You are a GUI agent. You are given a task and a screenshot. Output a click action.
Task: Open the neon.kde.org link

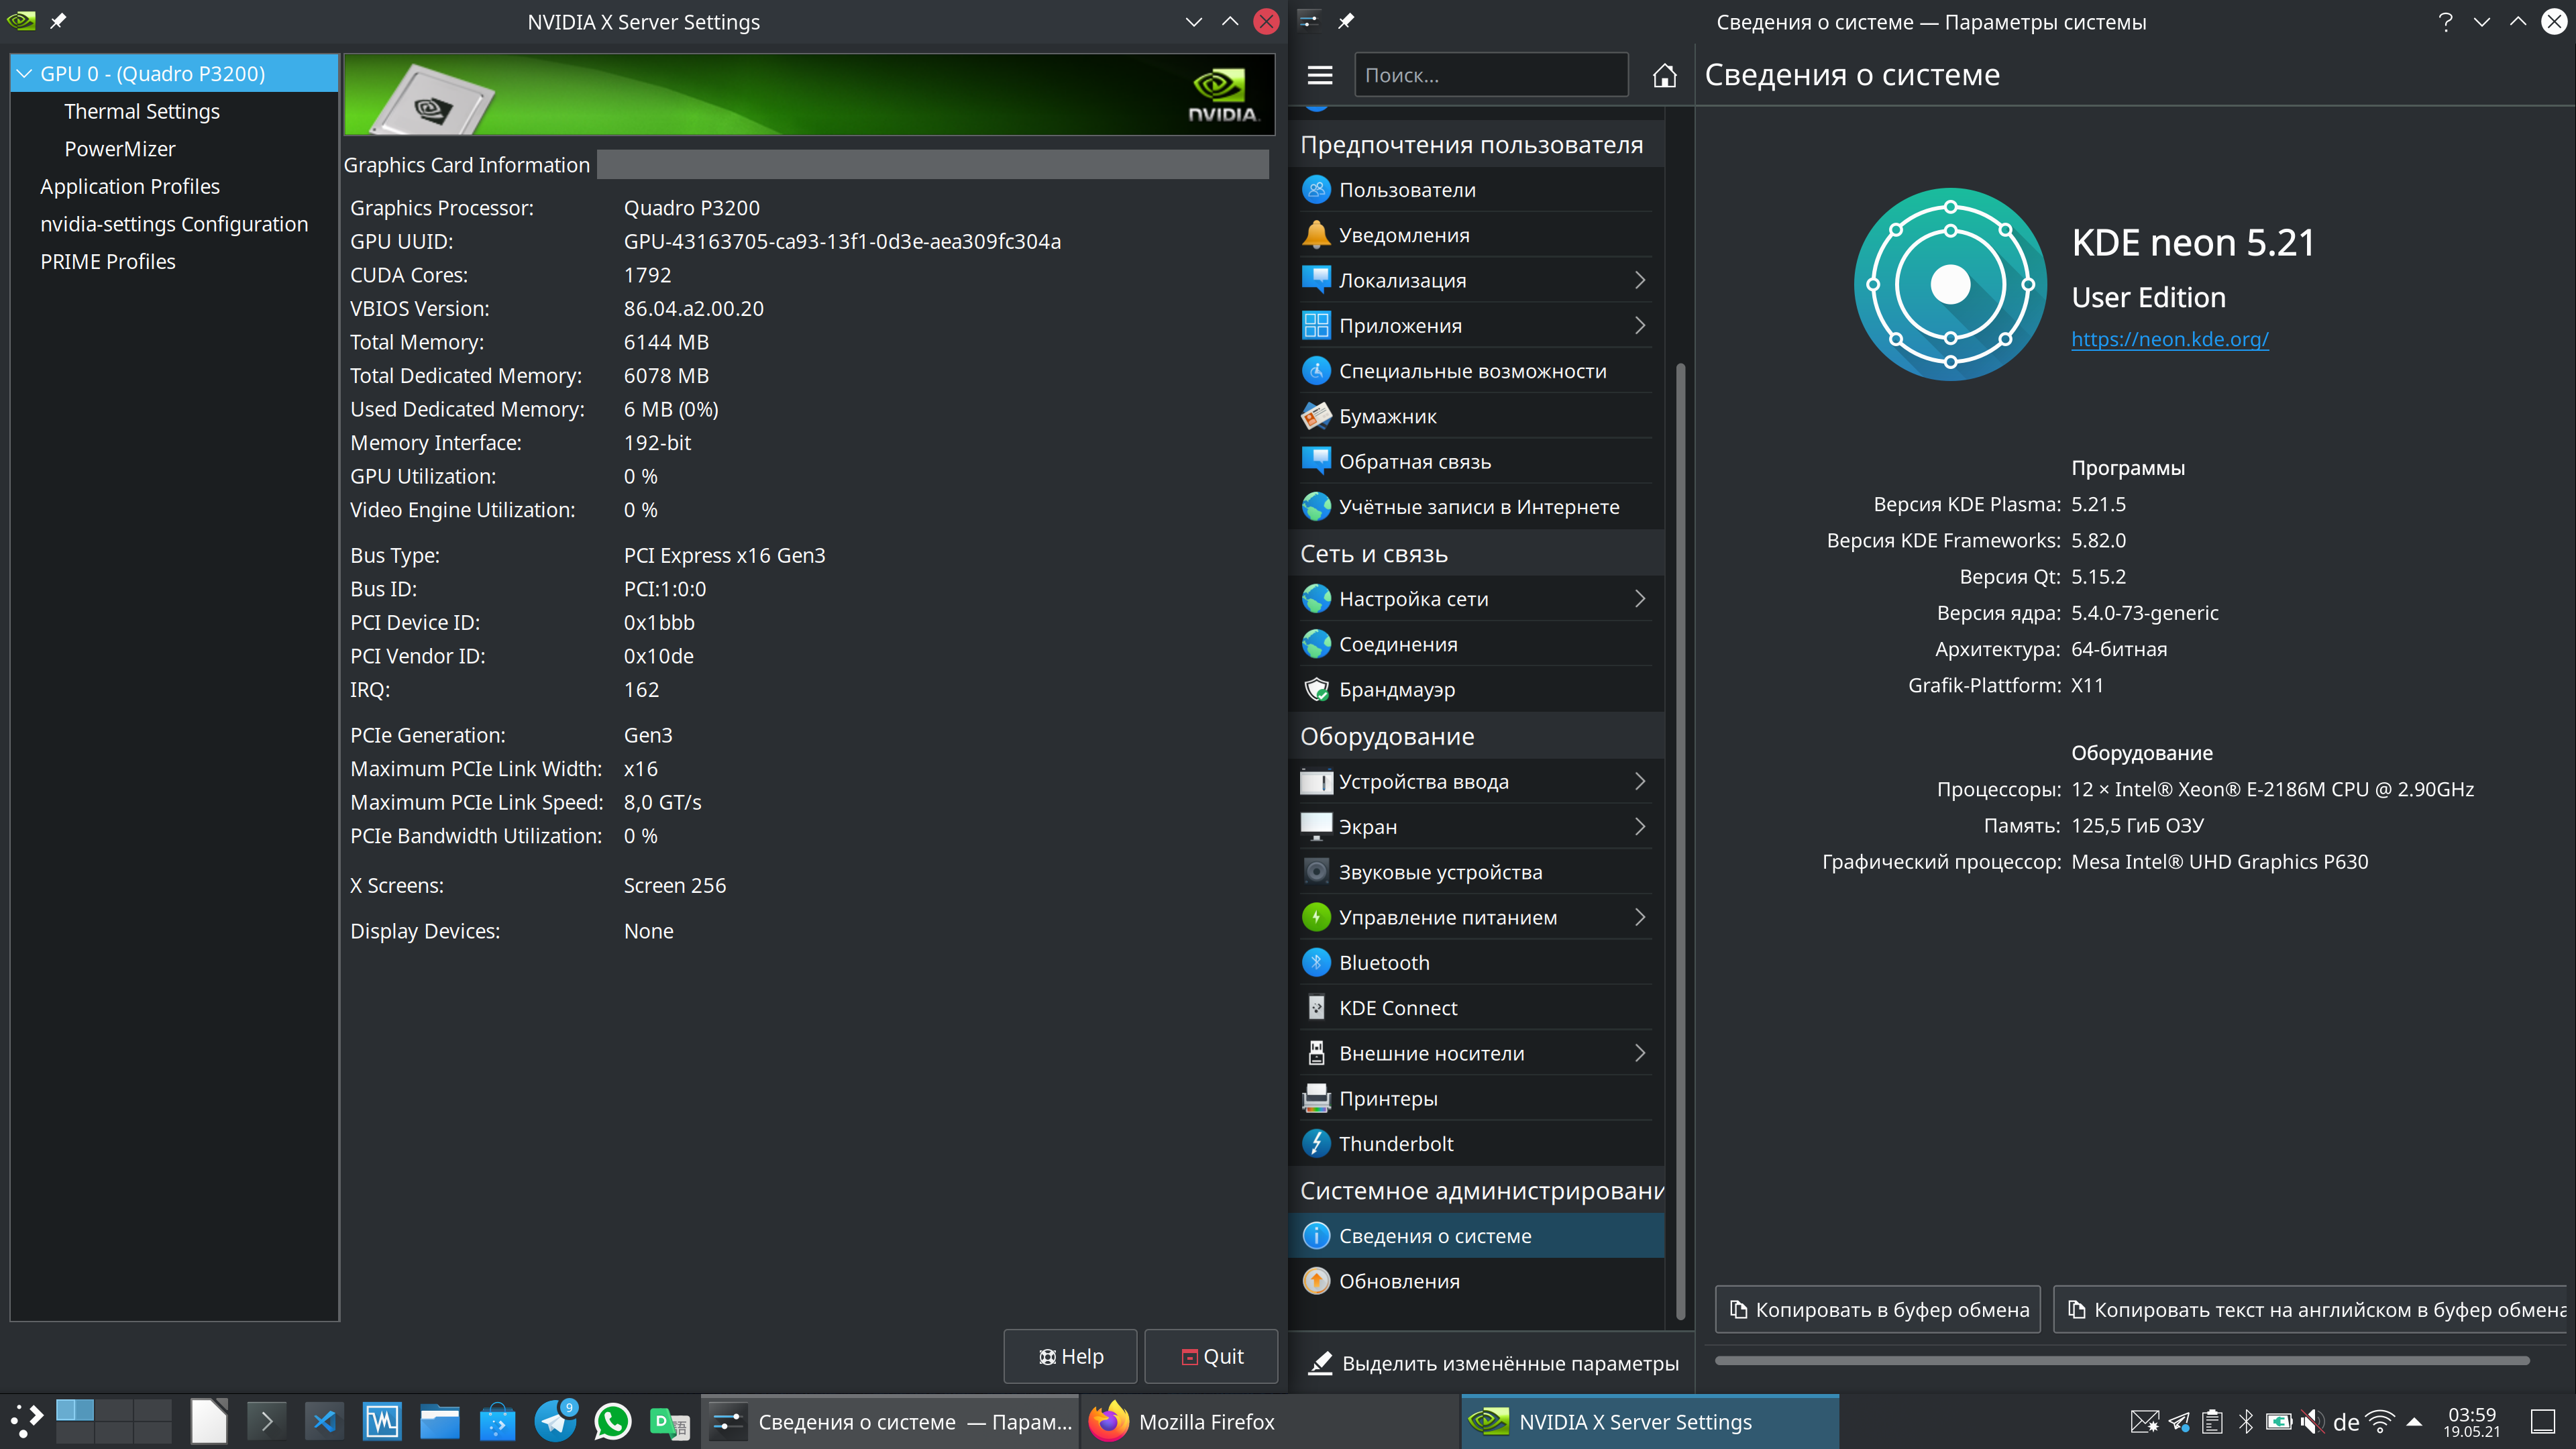click(2169, 339)
